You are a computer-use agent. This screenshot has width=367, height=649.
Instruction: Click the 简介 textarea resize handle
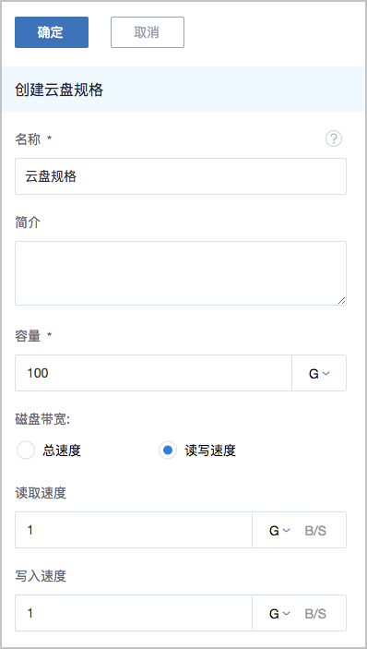tap(341, 300)
